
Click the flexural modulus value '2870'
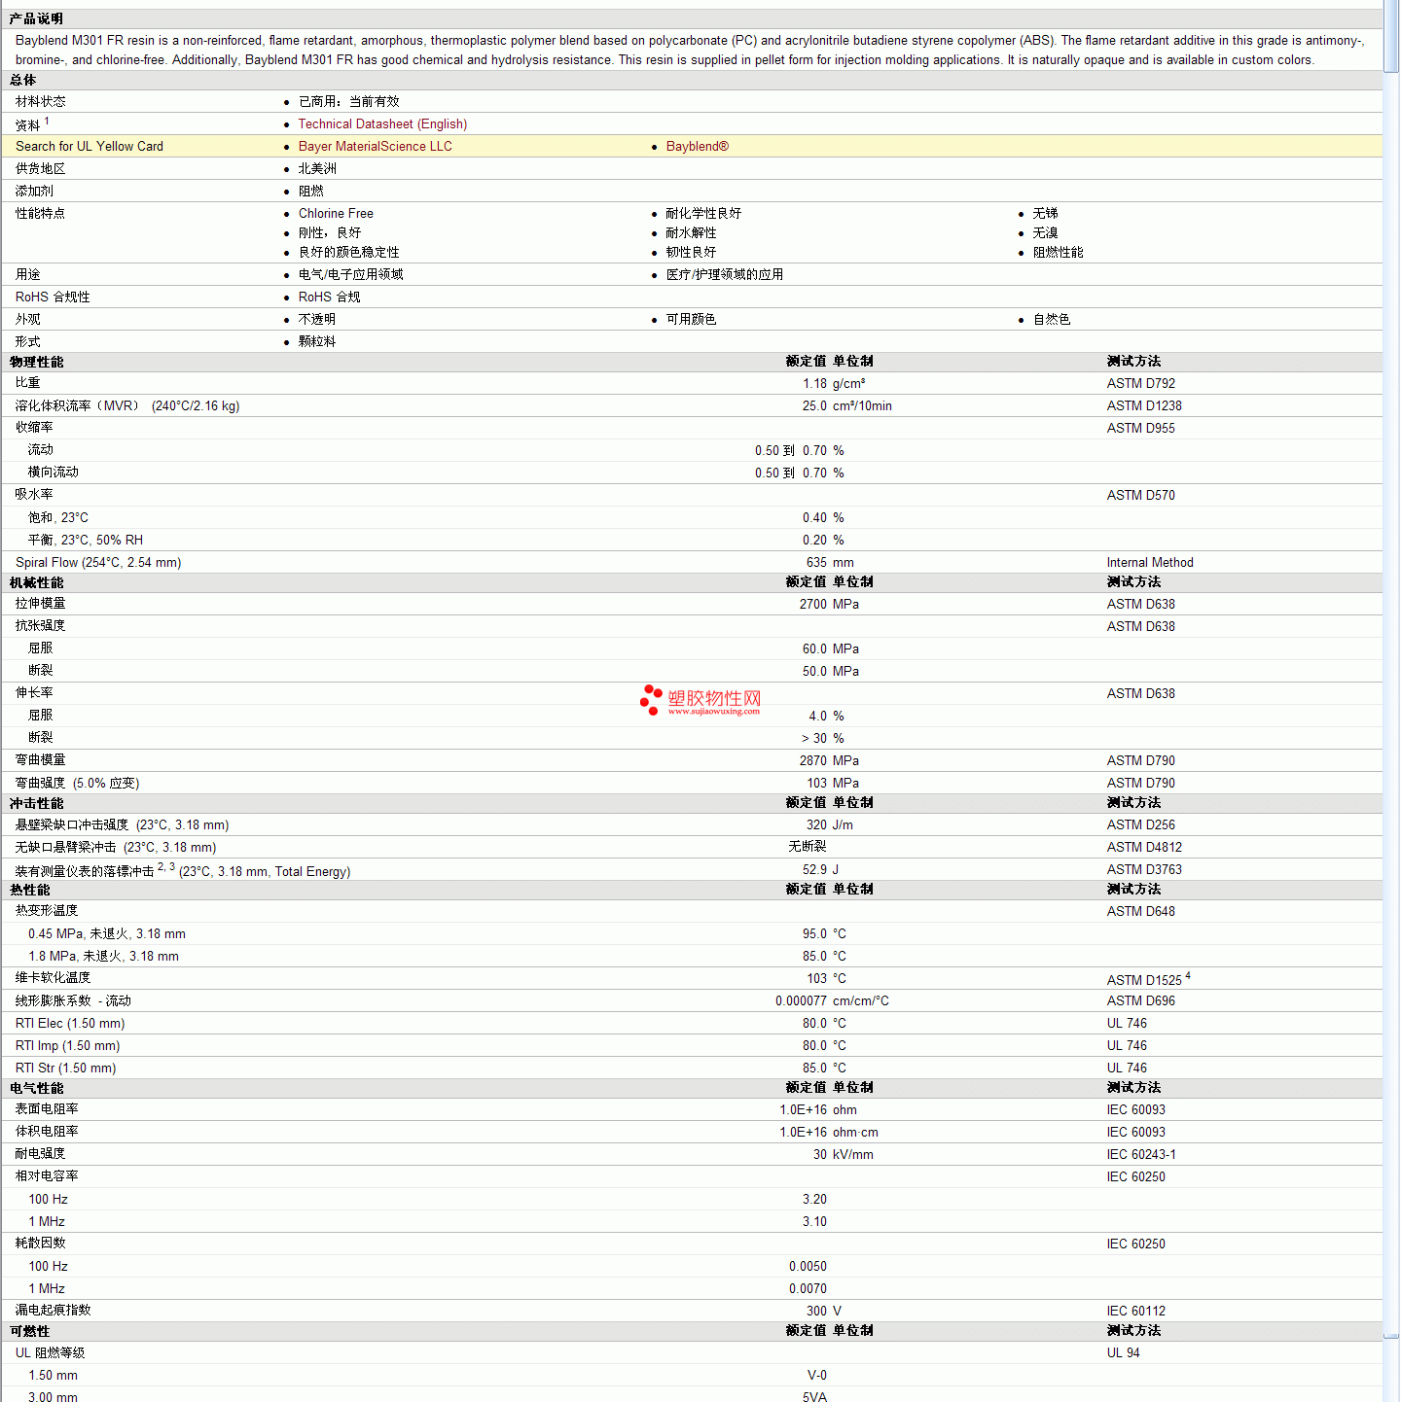[813, 761]
